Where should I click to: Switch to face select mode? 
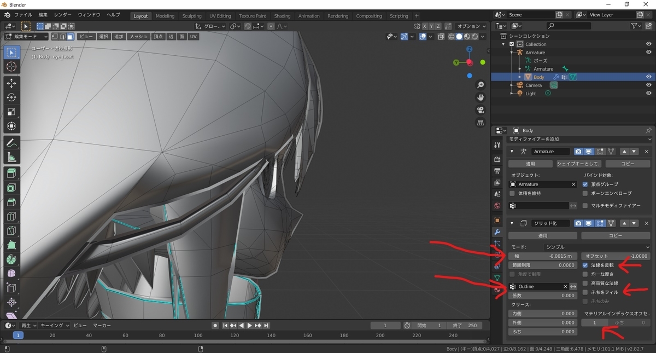point(71,37)
